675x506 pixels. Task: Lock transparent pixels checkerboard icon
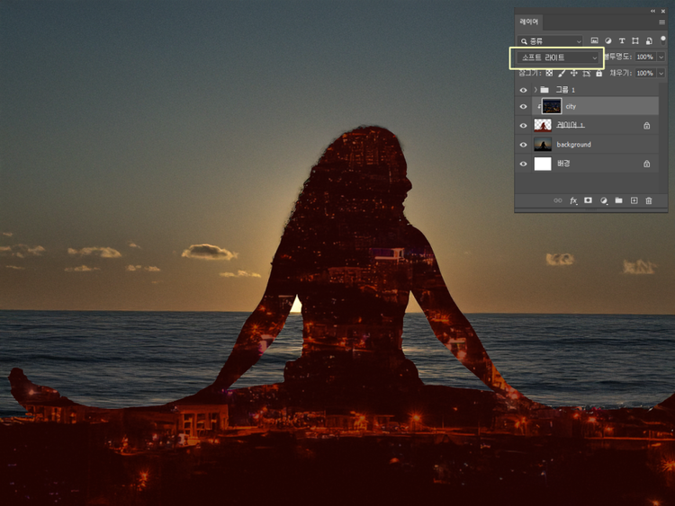(549, 73)
